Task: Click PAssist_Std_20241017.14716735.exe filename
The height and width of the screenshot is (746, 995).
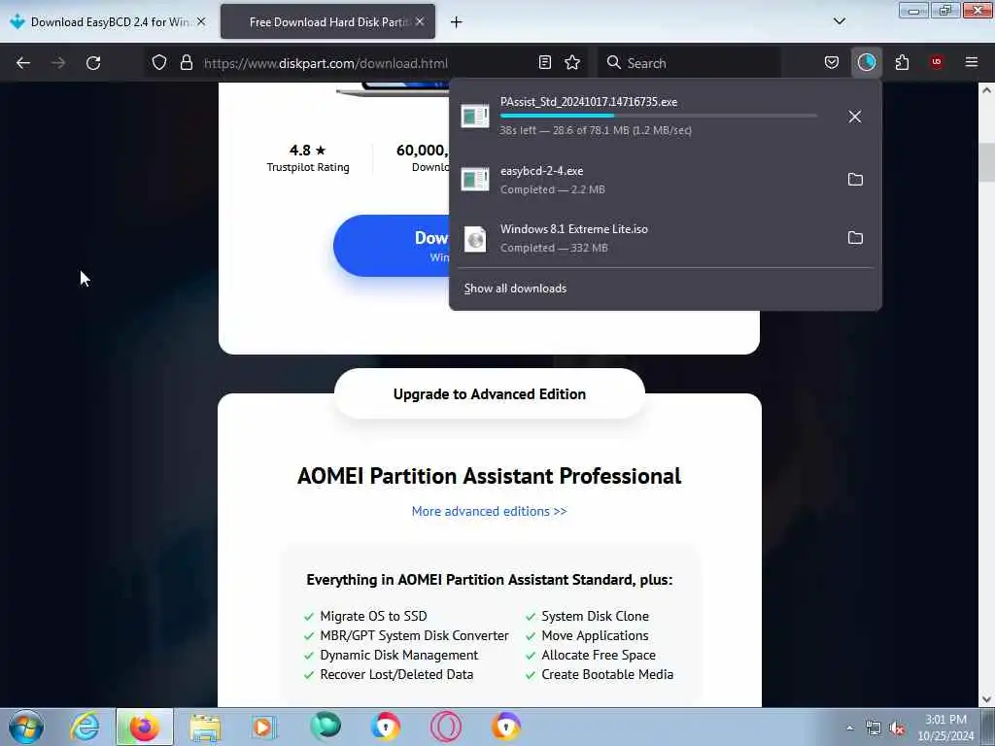Action: coord(588,101)
